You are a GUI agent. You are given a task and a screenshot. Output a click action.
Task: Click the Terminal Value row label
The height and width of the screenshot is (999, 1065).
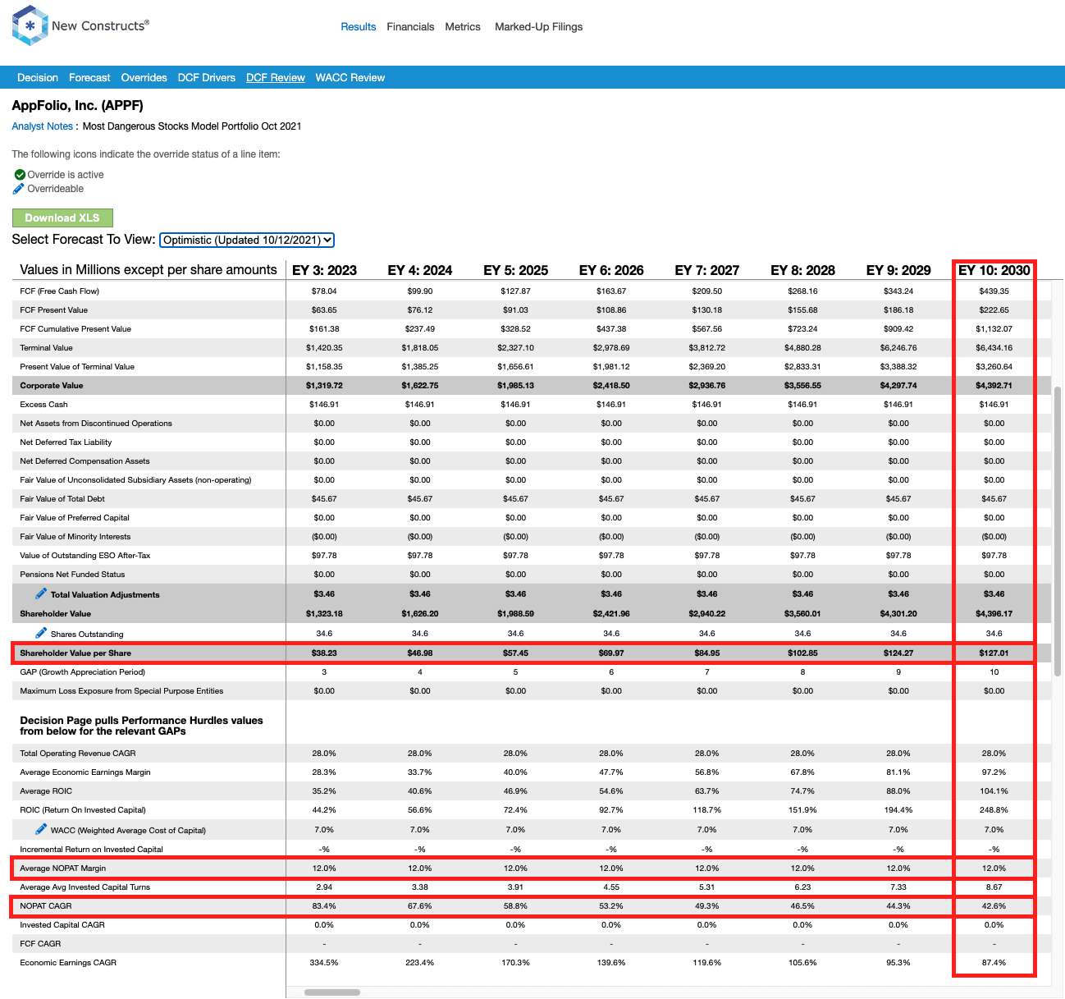[x=46, y=348]
